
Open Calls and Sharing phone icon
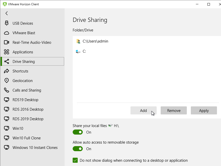click(7, 90)
